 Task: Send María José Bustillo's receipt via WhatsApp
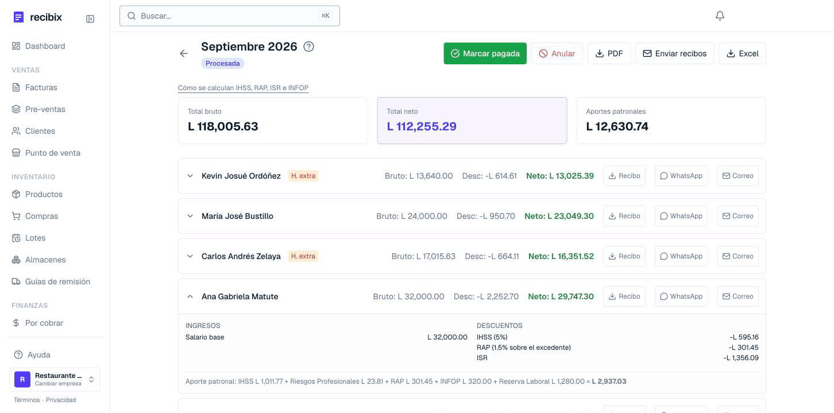681,216
